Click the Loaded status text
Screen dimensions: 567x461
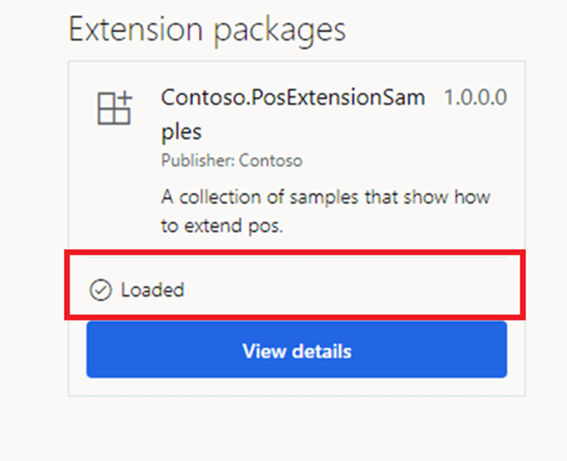152,290
